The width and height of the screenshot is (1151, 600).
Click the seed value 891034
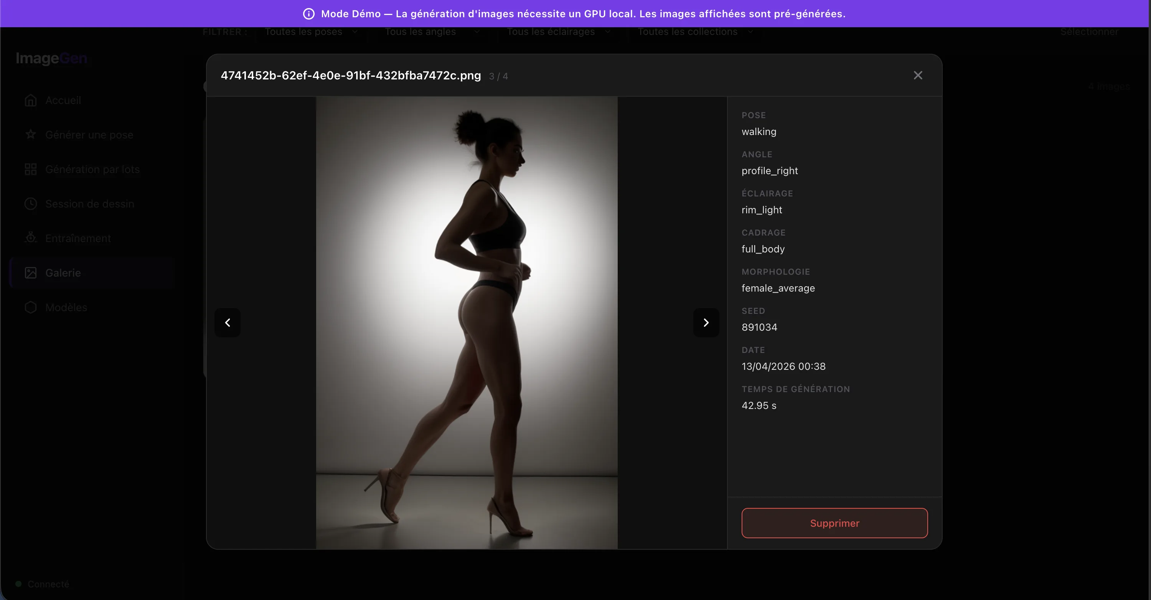pyautogui.click(x=760, y=328)
